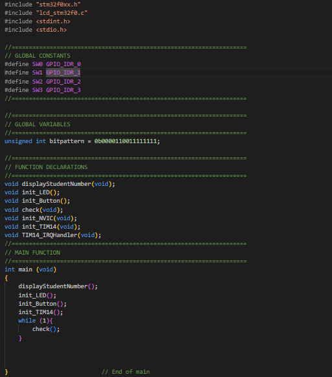Click TIM14_IRQHandler declaration
This screenshot has height=377, width=332.
tap(52, 235)
